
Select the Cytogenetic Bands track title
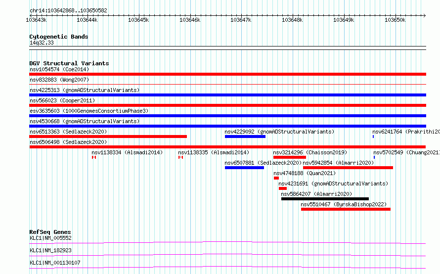59,37
